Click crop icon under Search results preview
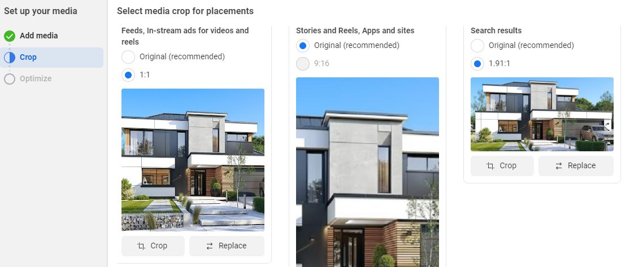This screenshot has height=267, width=630. tap(490, 166)
